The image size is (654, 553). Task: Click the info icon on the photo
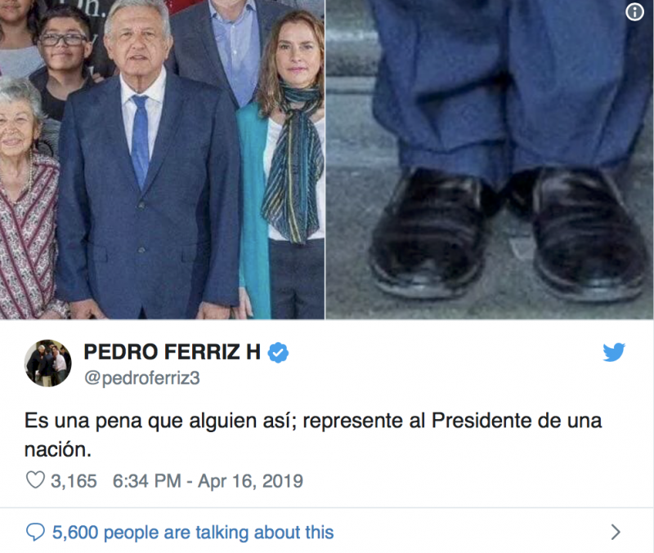pos(635,12)
